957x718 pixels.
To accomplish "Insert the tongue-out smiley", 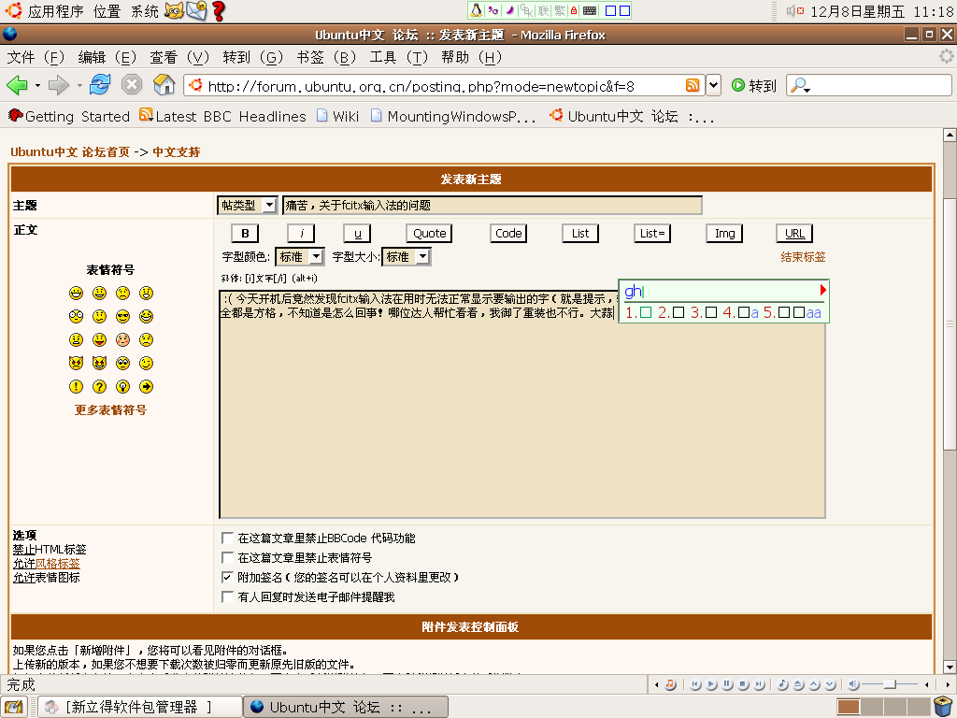I will coord(99,339).
